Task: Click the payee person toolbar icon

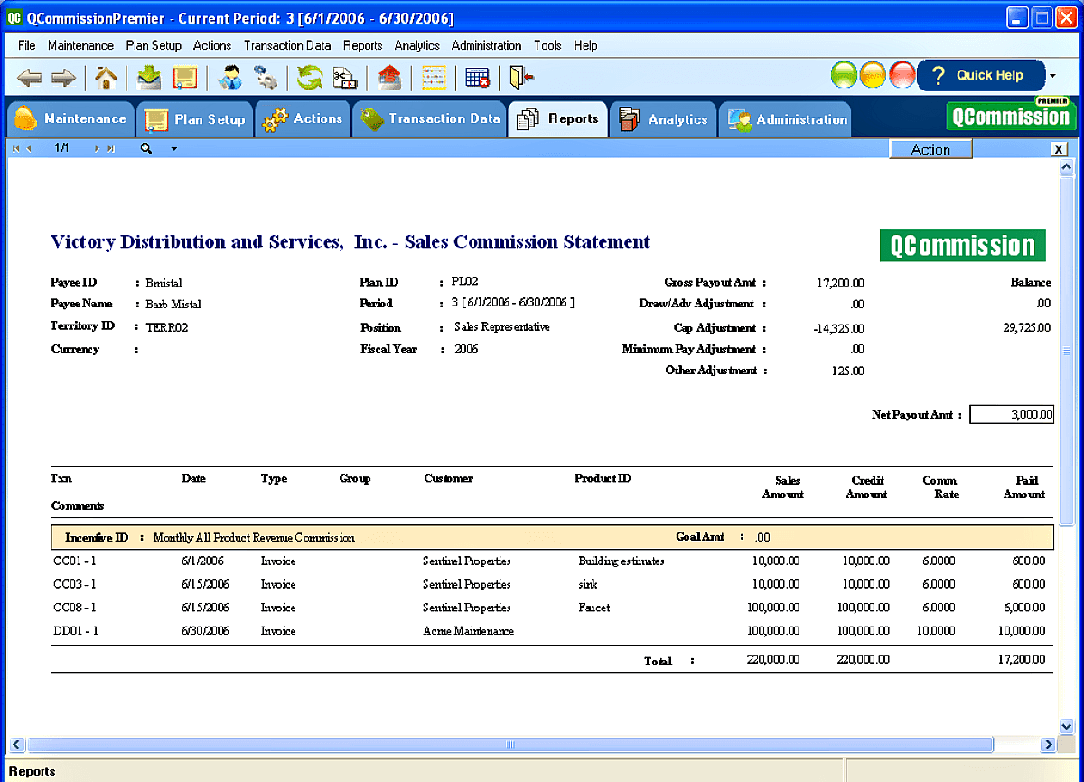Action: coord(229,78)
